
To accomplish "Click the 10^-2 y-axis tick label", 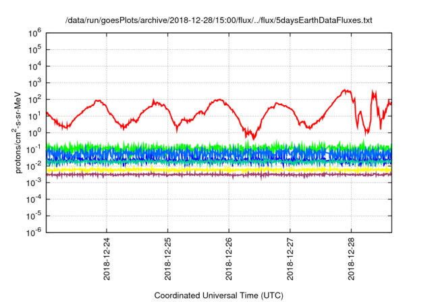I will pos(34,166).
